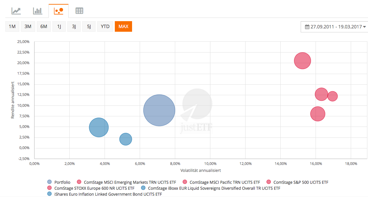Select the 6M time period

pyautogui.click(x=44, y=26)
